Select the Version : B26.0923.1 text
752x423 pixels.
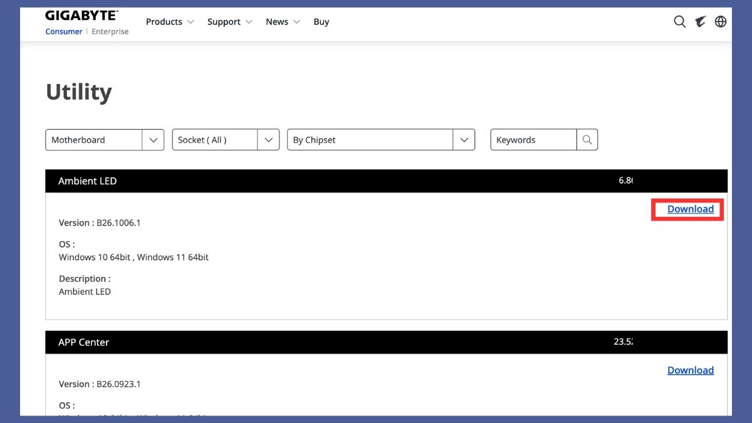coord(100,384)
